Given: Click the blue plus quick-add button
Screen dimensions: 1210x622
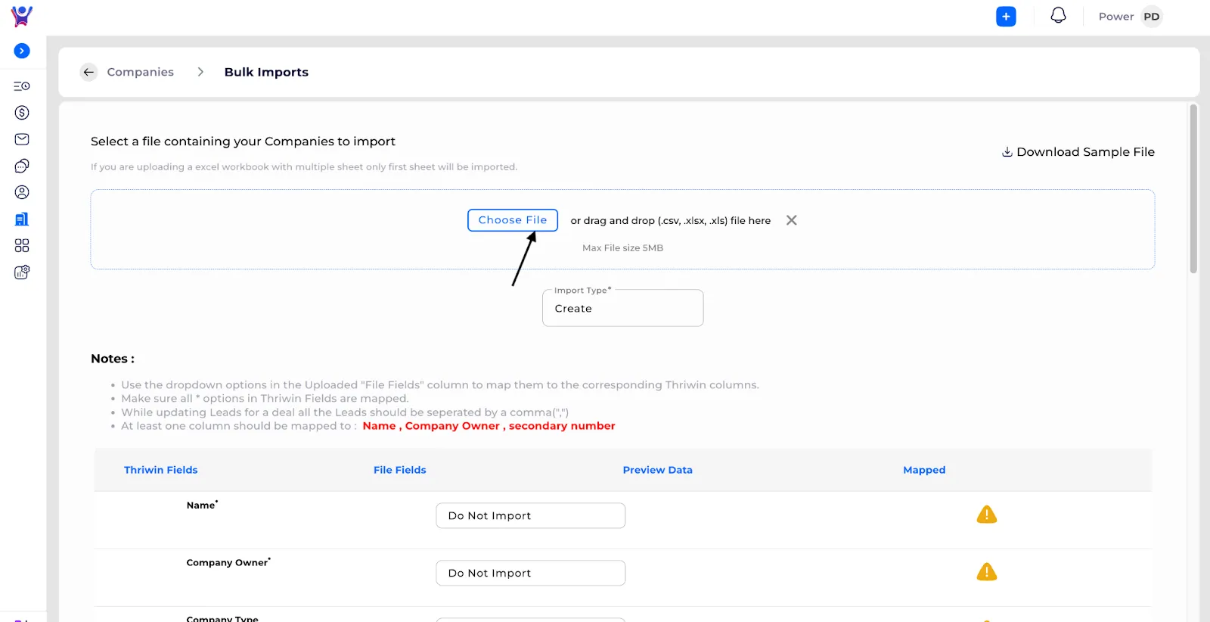Looking at the screenshot, I should click(x=1006, y=17).
